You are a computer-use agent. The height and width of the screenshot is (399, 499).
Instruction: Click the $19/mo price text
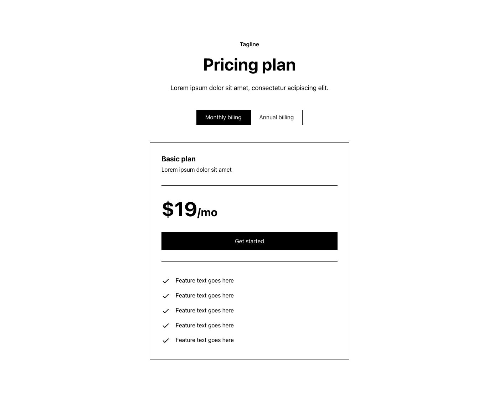(189, 209)
